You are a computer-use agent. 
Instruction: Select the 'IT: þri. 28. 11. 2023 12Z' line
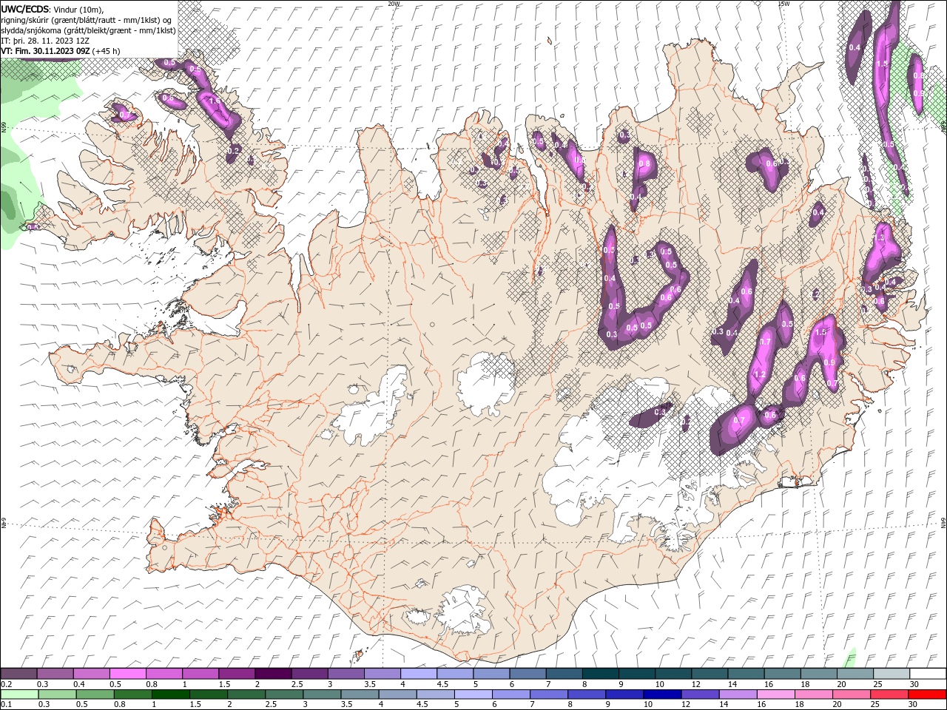coord(47,41)
